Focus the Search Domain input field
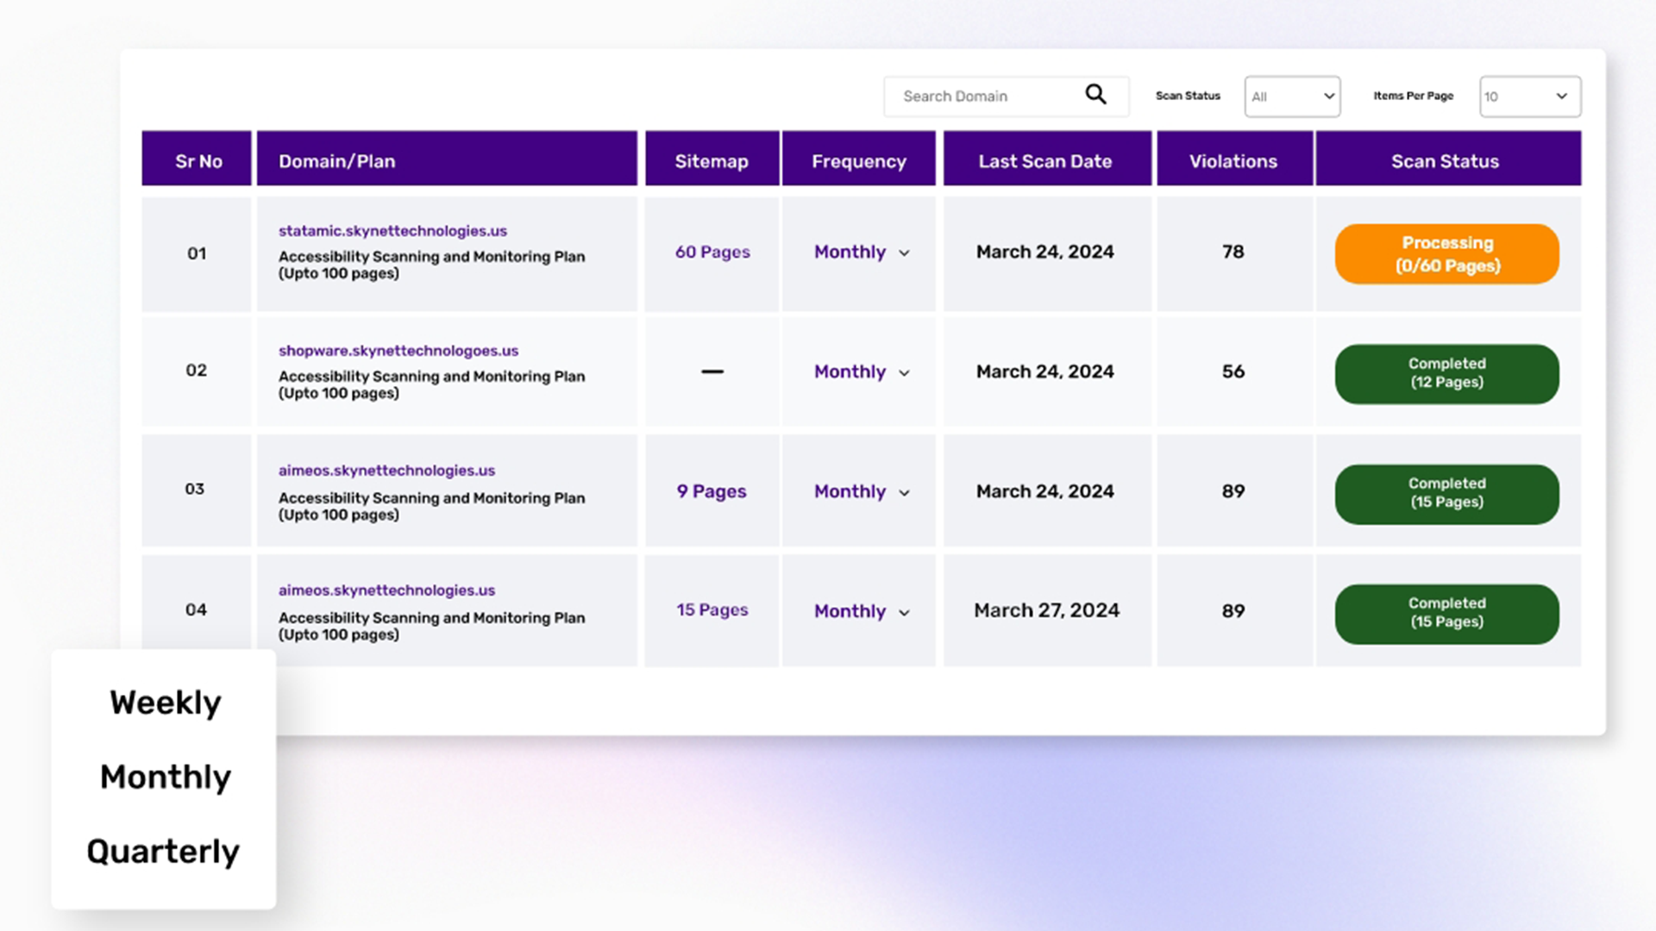1656x931 pixels. click(x=1006, y=97)
